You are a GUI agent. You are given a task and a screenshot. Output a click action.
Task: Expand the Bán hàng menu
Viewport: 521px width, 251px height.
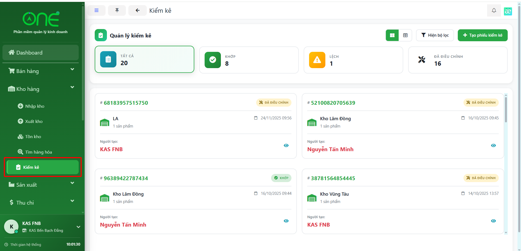tap(41, 71)
